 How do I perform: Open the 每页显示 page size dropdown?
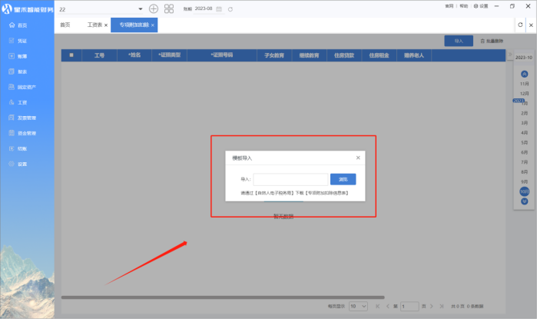(x=358, y=305)
